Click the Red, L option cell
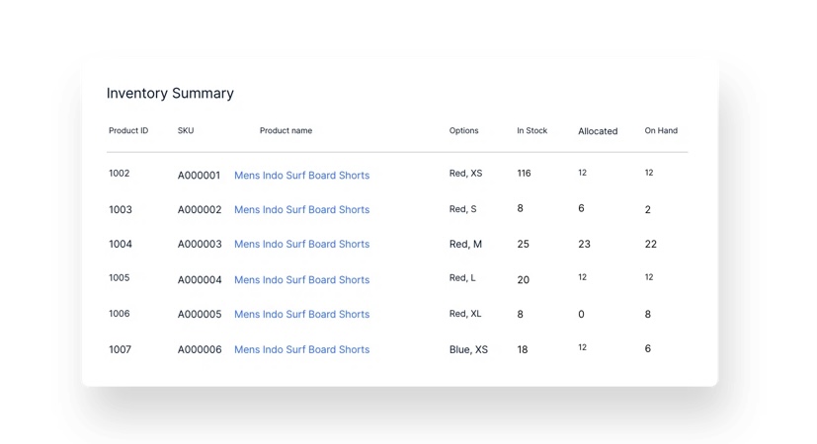This screenshot has width=817, height=444. (x=462, y=278)
